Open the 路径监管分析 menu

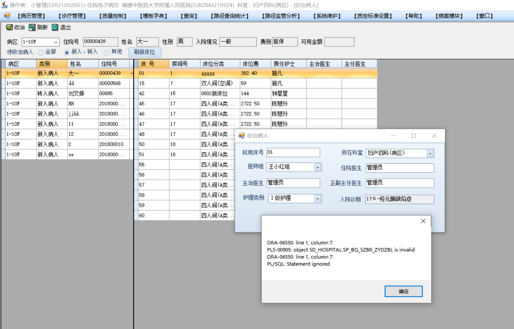coord(281,16)
